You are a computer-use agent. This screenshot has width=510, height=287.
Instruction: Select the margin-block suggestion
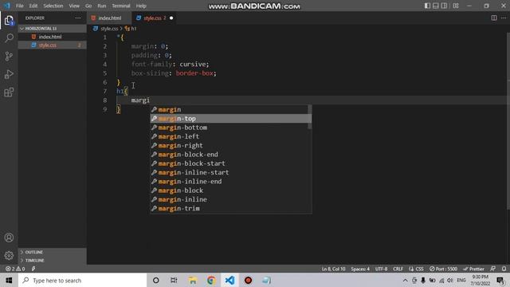[229, 191]
